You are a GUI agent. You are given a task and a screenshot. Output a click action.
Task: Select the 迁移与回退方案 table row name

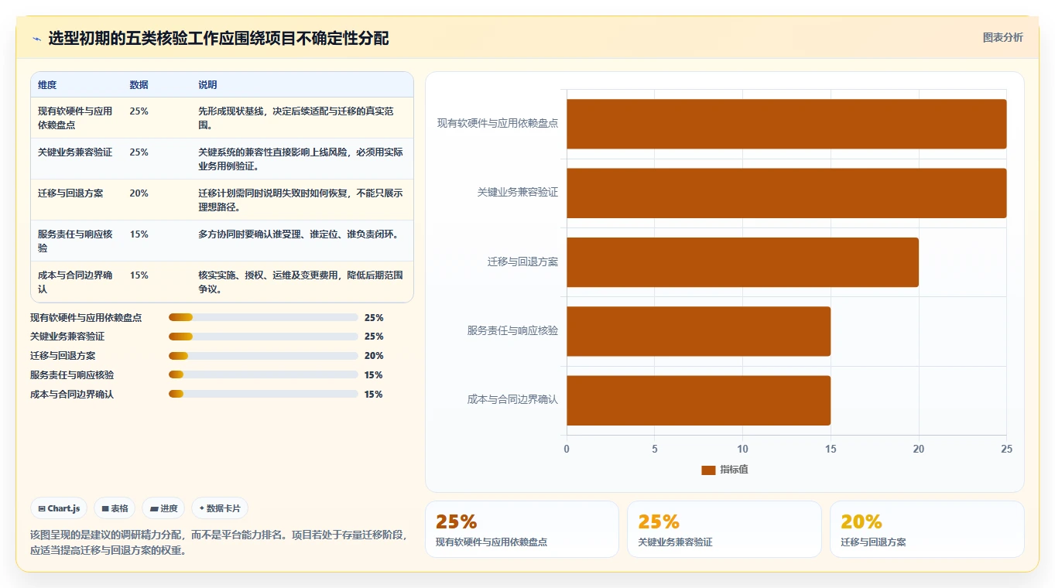click(x=70, y=193)
